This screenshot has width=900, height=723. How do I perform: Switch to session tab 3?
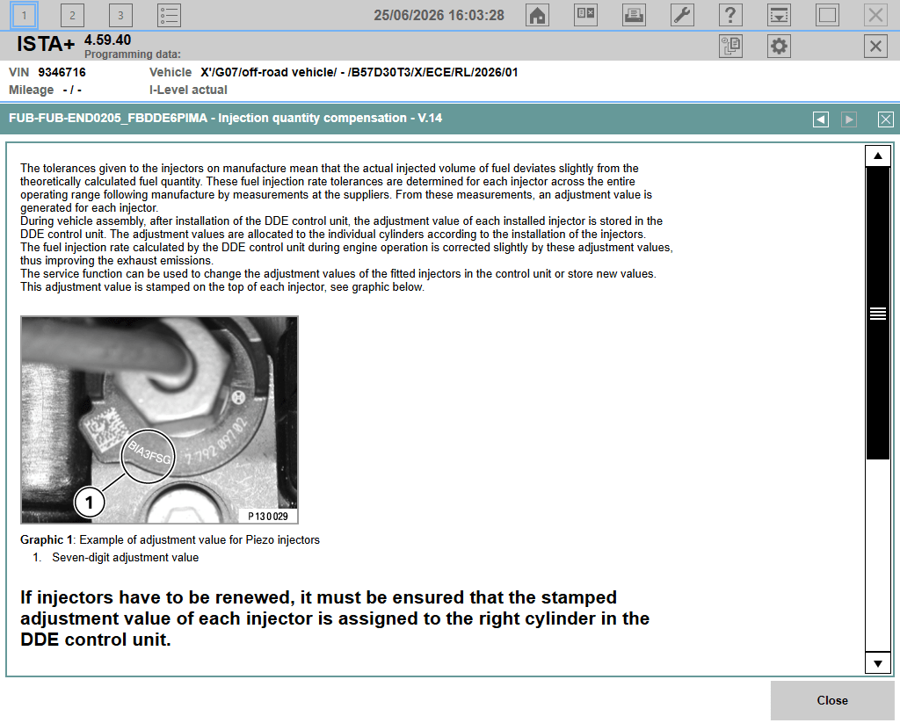(x=120, y=16)
